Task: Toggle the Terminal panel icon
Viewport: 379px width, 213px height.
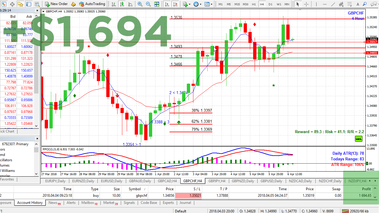Action: click(x=29, y=4)
